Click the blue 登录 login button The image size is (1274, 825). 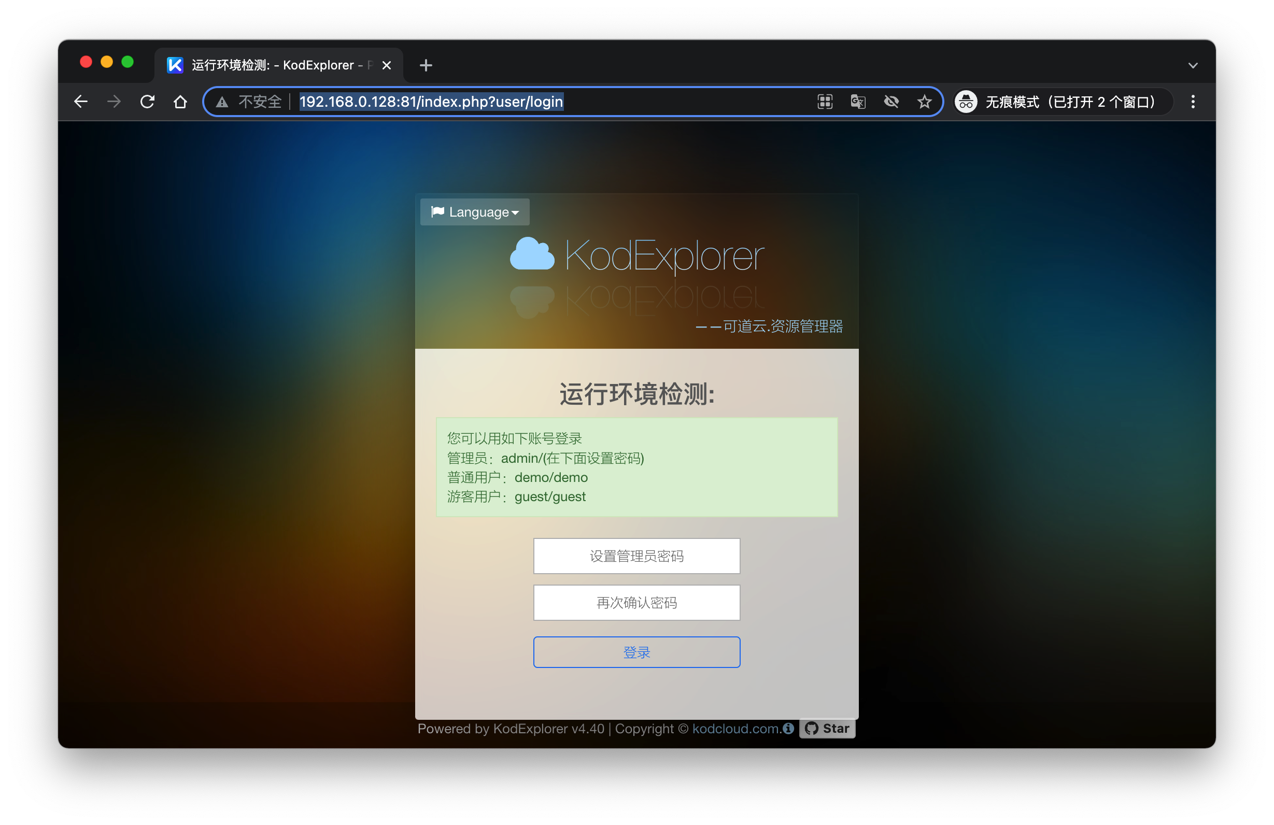coord(636,652)
